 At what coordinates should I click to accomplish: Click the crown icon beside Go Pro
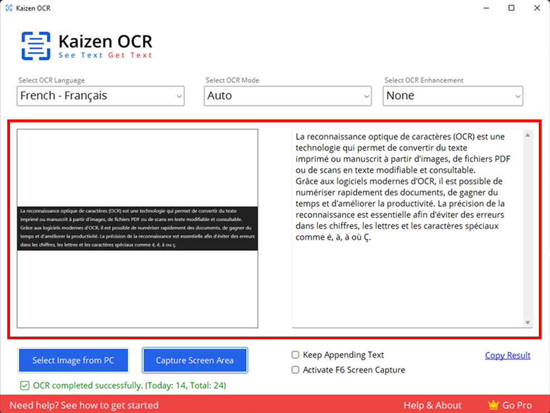(493, 405)
